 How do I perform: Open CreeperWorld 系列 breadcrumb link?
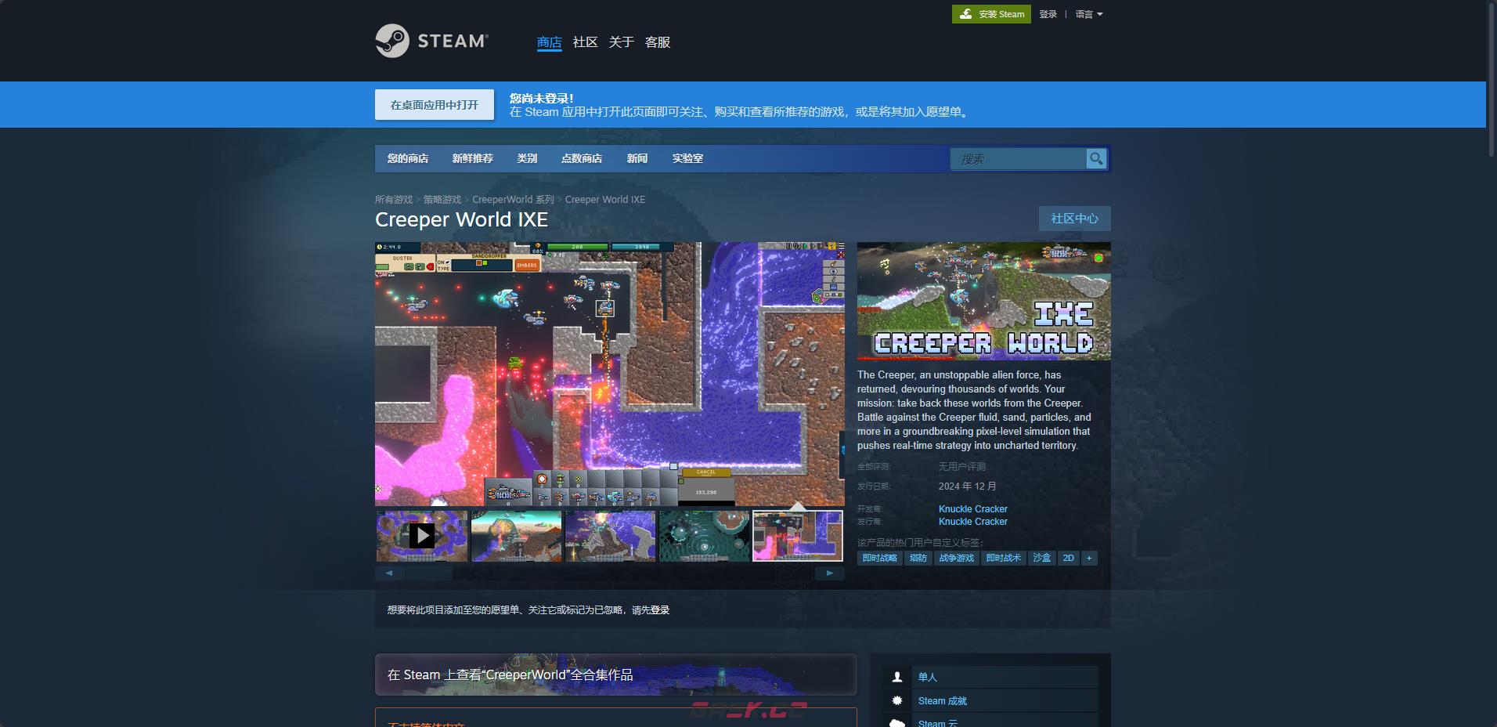[x=513, y=200]
